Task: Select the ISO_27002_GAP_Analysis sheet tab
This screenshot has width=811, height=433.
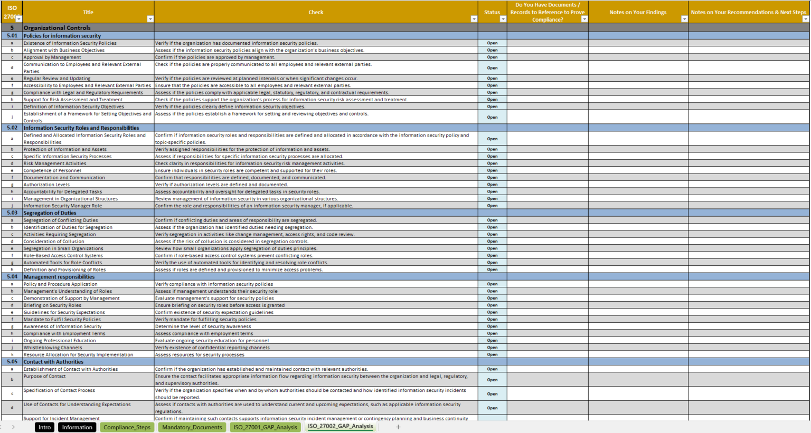Action: point(340,427)
